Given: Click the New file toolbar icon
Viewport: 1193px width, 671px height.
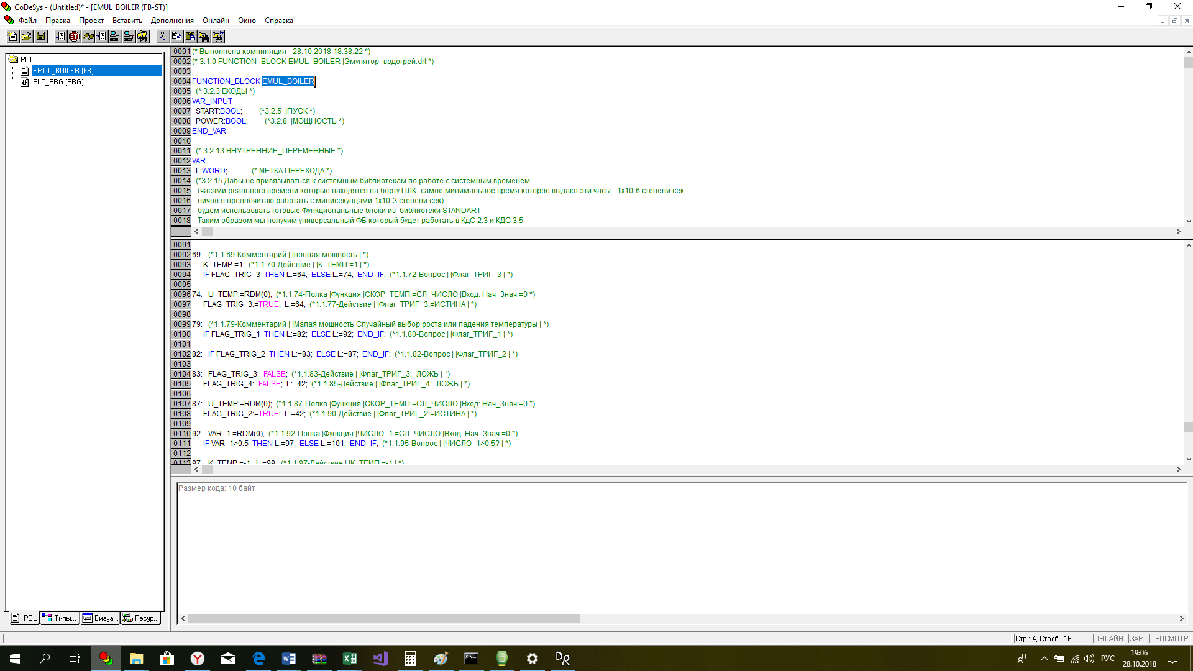Looking at the screenshot, I should [x=12, y=37].
